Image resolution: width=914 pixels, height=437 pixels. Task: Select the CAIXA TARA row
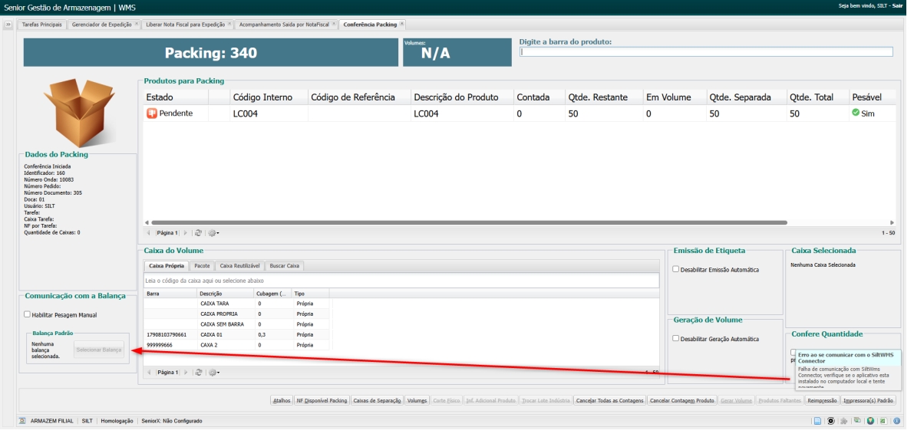coord(236,304)
